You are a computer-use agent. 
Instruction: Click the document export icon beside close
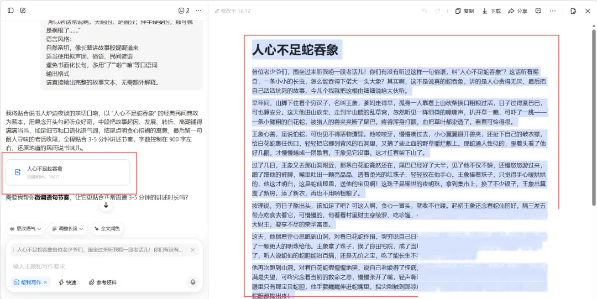(x=573, y=11)
